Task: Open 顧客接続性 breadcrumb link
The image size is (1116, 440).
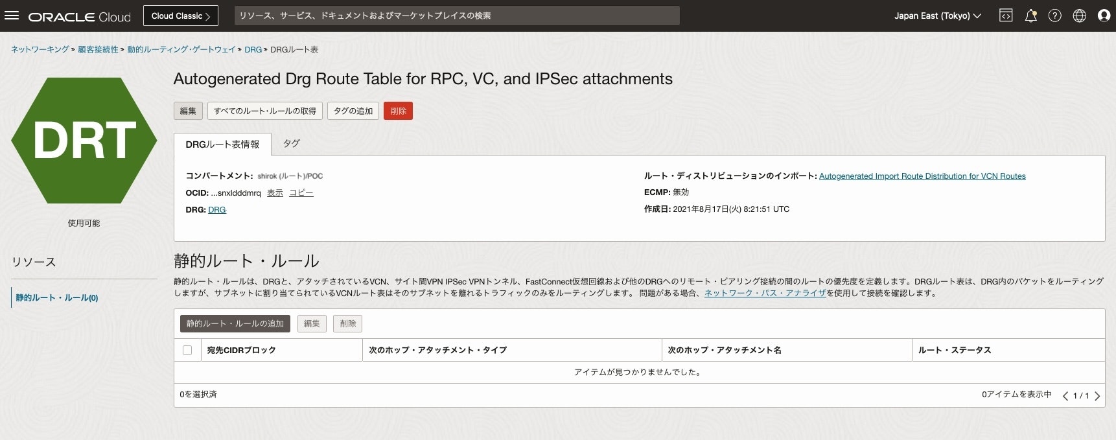Action: pyautogui.click(x=98, y=49)
